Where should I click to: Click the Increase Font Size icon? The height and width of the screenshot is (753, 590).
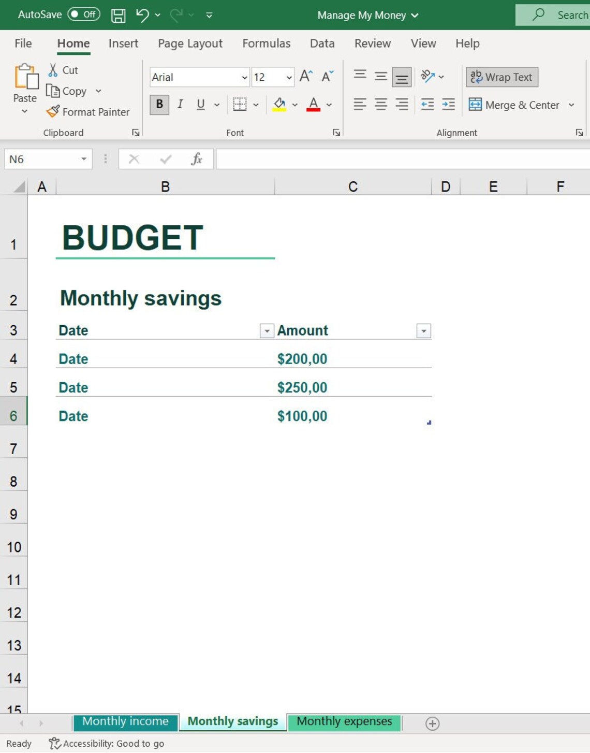point(305,76)
